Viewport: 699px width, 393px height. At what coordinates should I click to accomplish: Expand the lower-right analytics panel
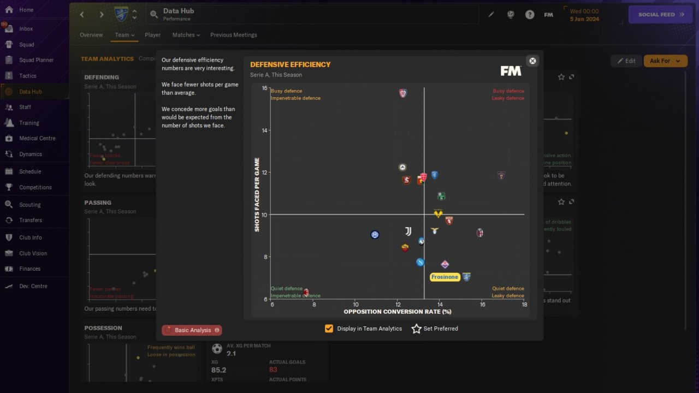[572, 202]
